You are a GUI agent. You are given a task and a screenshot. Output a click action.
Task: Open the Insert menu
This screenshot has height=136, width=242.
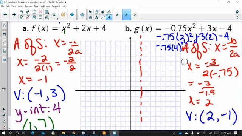point(20,6)
